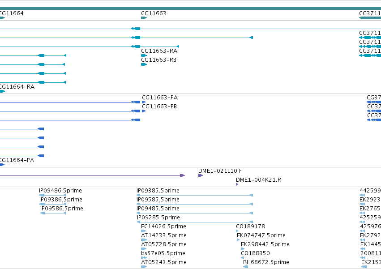Select the CG11663 gene label
381x269 pixels.
click(154, 13)
